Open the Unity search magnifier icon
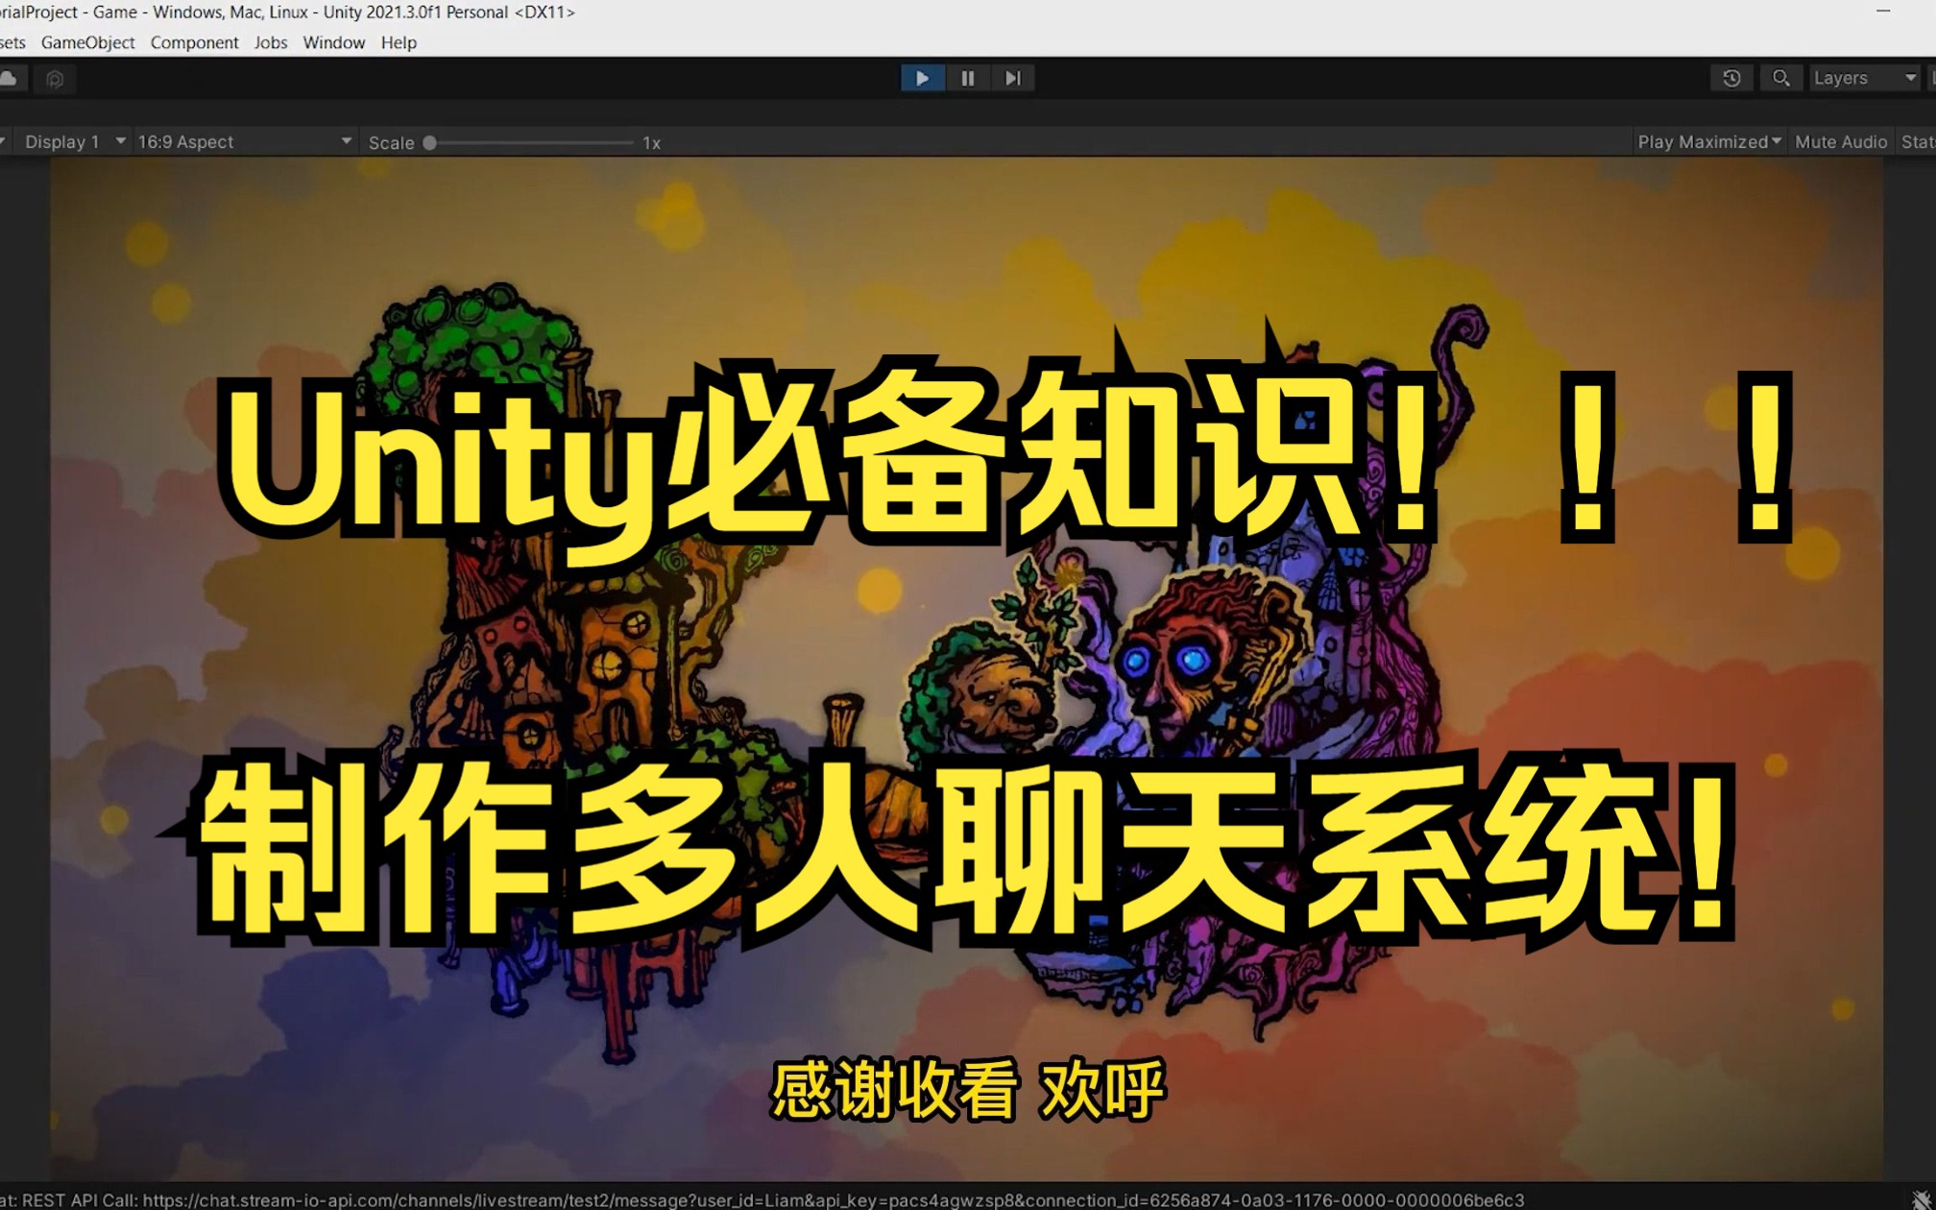This screenshot has height=1210, width=1936. coord(1780,78)
